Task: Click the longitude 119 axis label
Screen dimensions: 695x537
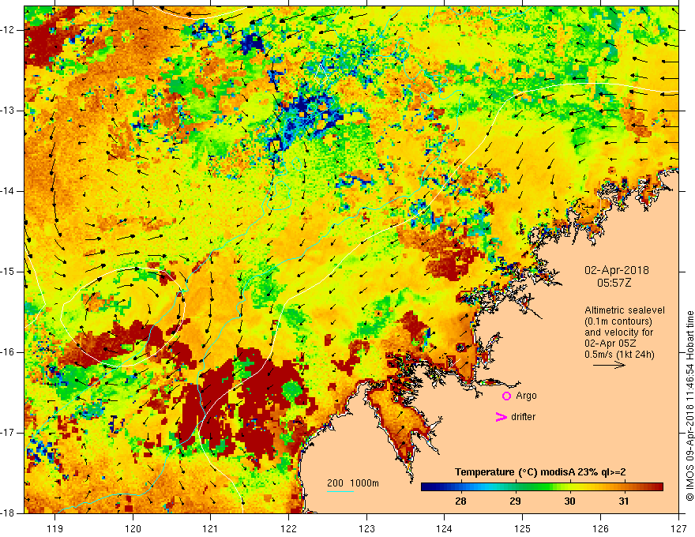Action: click(x=55, y=528)
